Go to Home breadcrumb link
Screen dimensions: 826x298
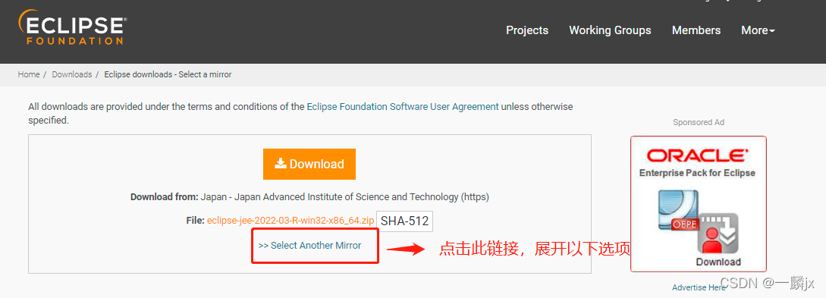pos(29,74)
